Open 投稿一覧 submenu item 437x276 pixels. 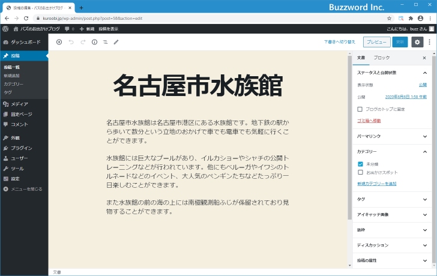click(x=12, y=67)
